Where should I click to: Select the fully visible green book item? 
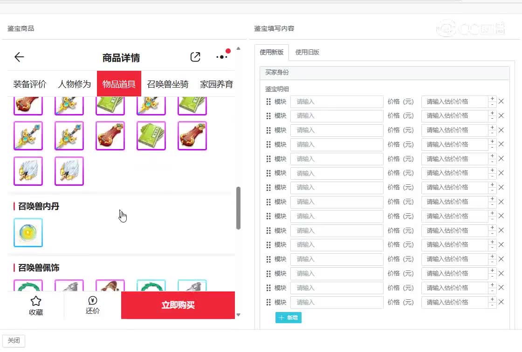[x=151, y=136]
